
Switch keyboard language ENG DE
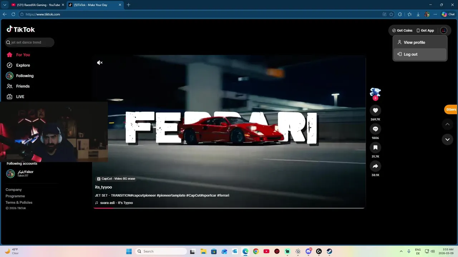[x=418, y=251]
